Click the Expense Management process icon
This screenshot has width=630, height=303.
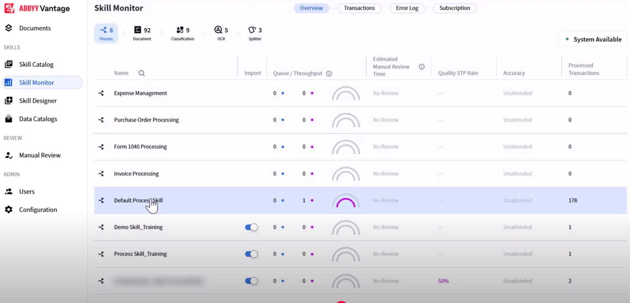tap(101, 93)
